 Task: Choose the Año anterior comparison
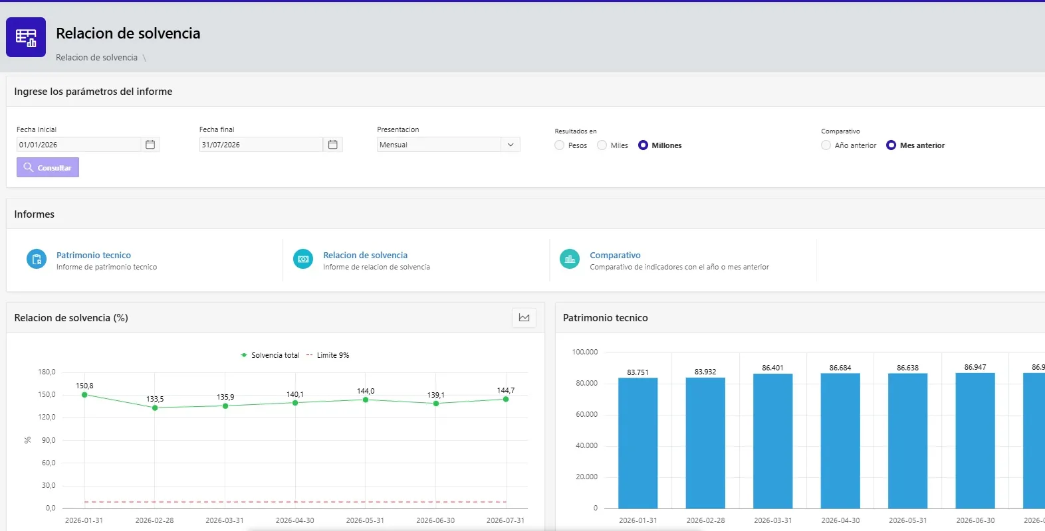[826, 145]
